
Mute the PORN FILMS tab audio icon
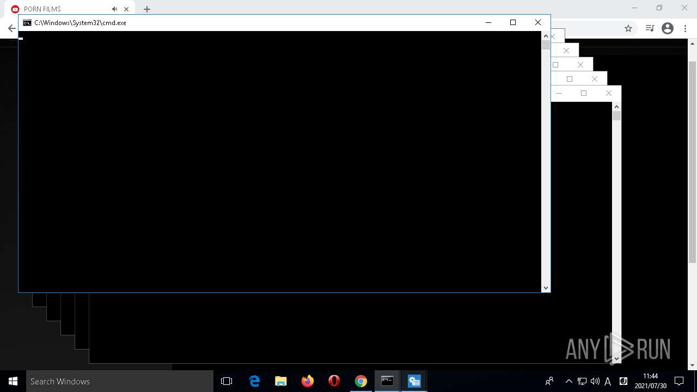(114, 9)
